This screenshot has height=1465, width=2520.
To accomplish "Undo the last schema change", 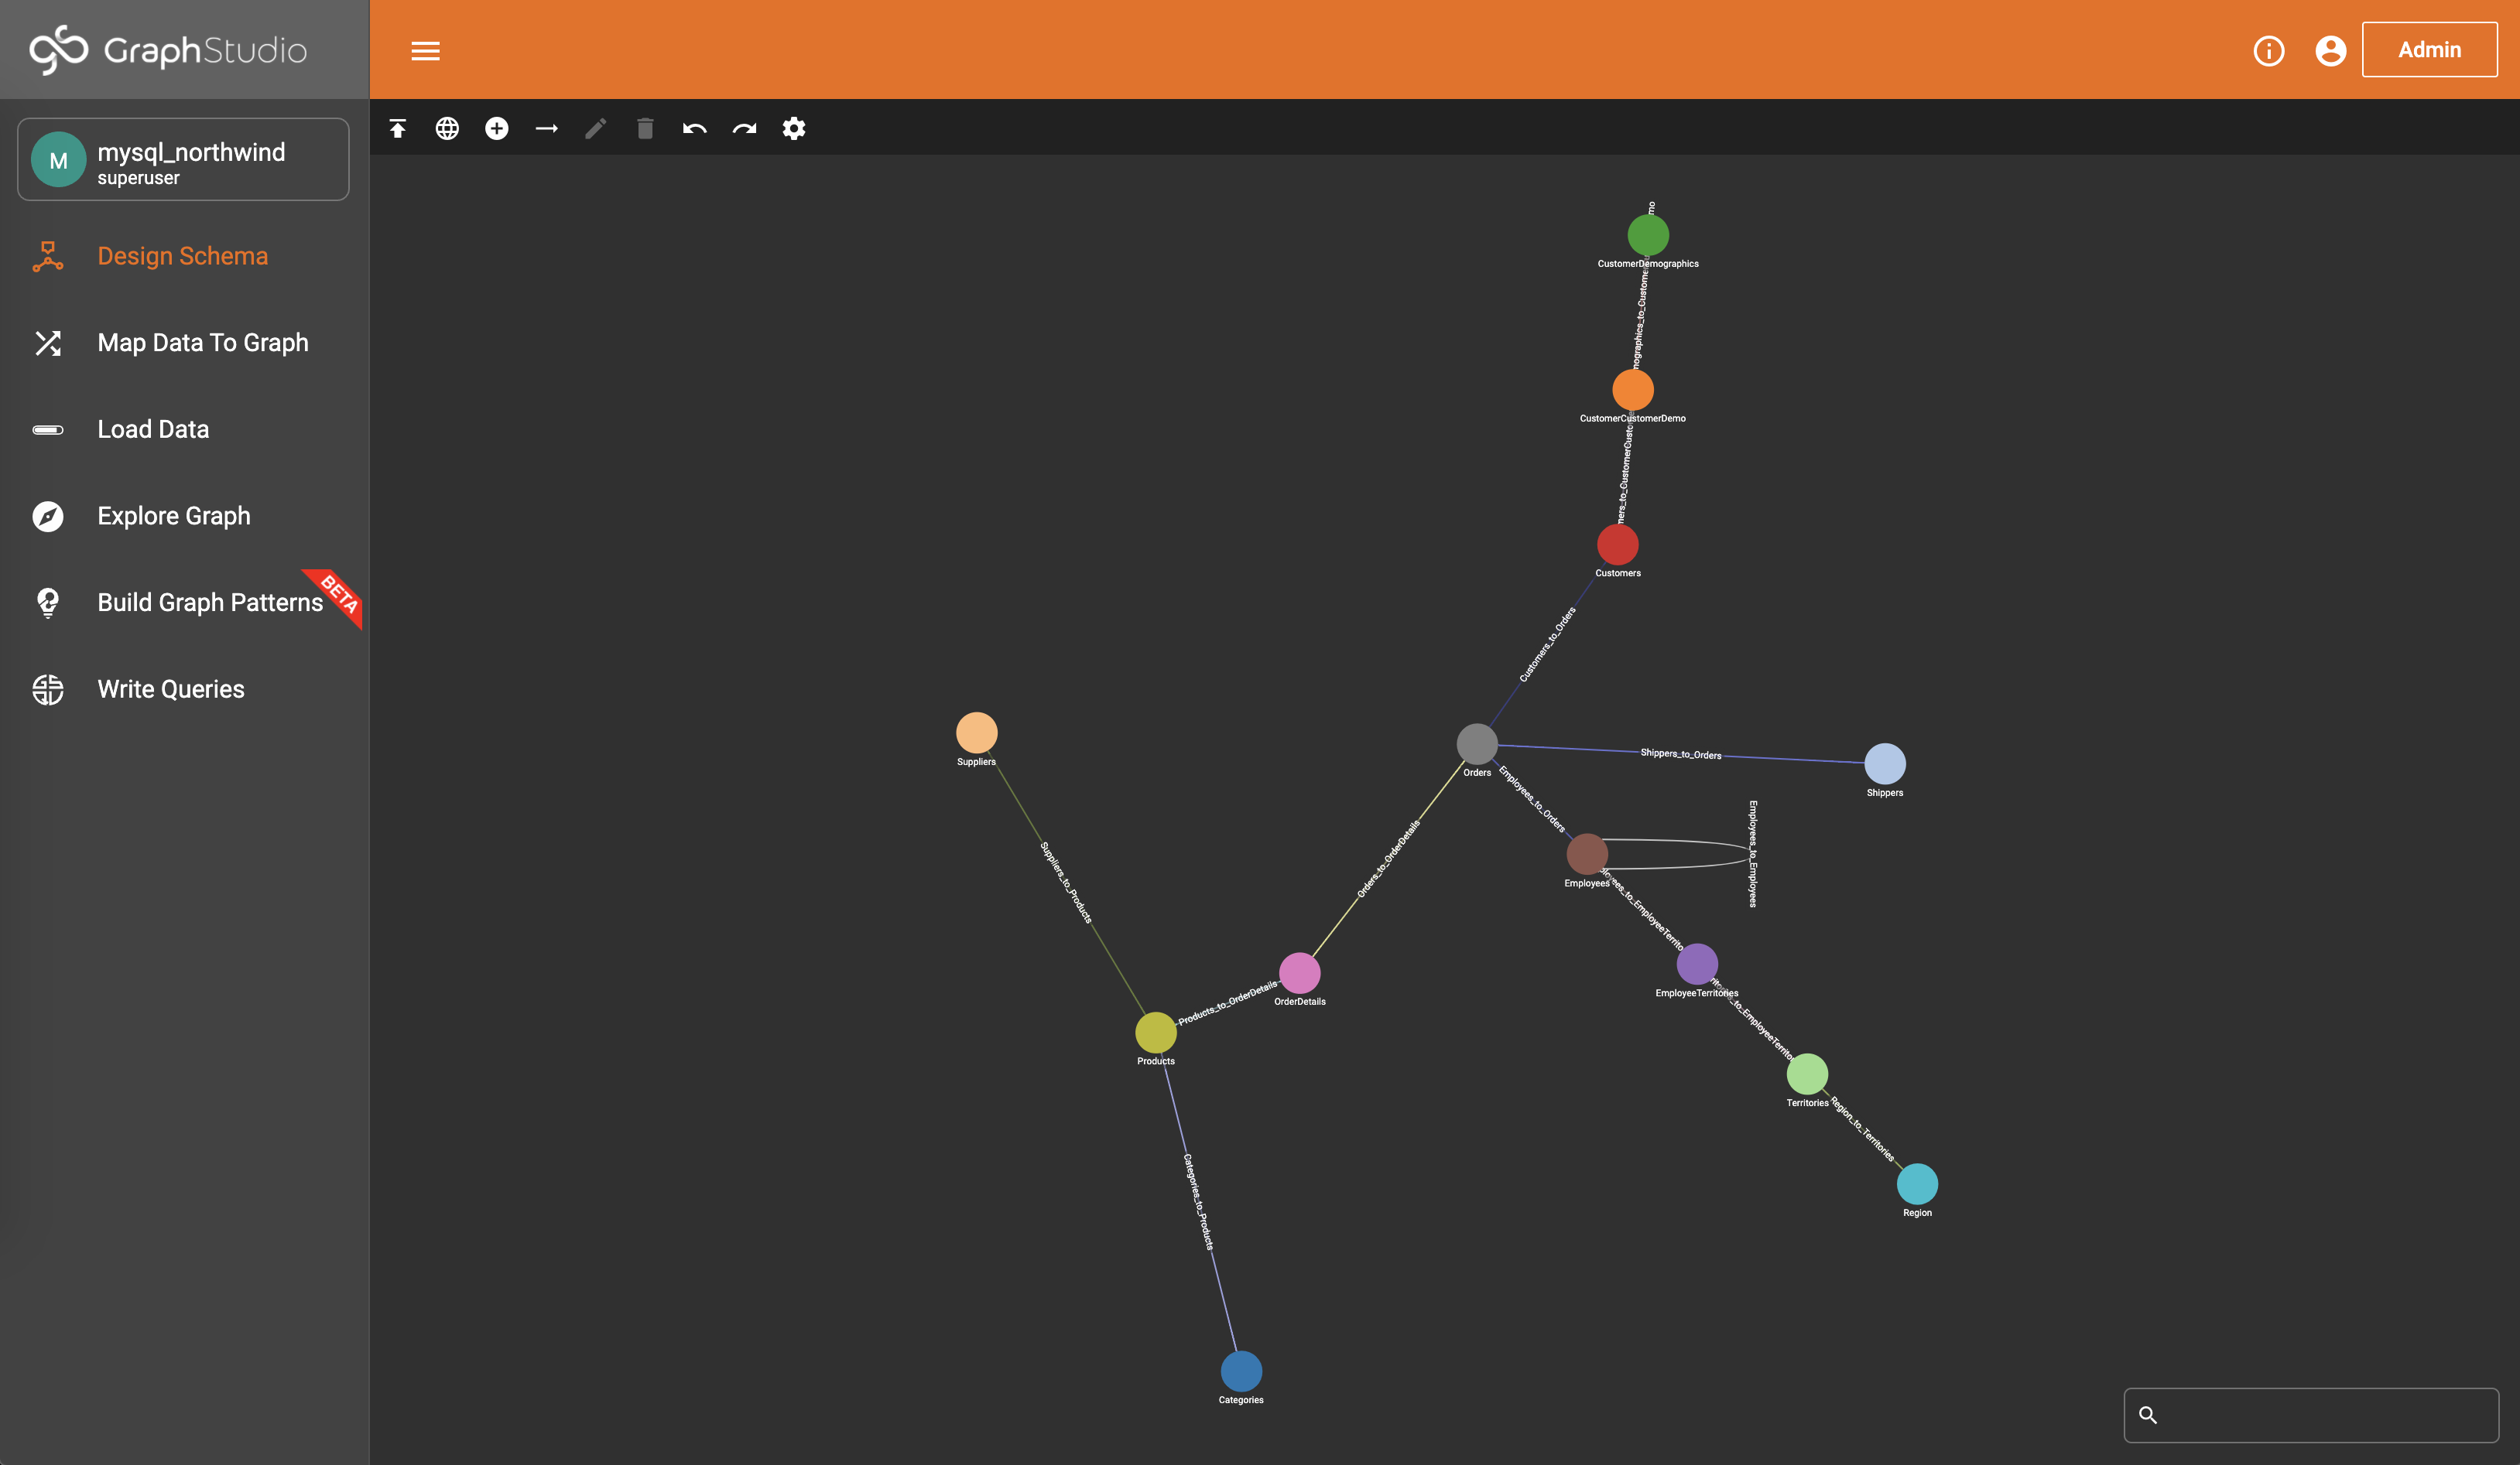I will pos(695,128).
